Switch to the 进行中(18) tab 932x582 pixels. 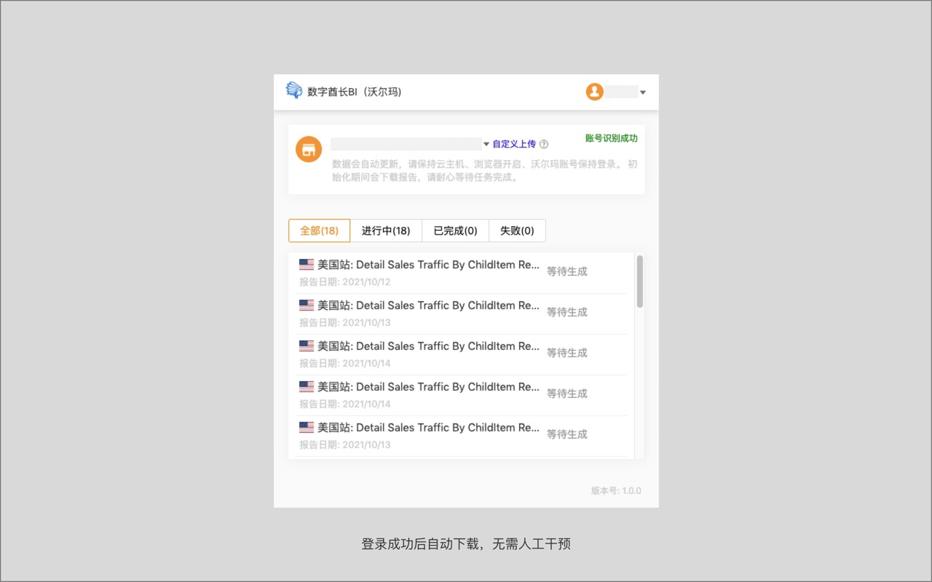pos(387,231)
